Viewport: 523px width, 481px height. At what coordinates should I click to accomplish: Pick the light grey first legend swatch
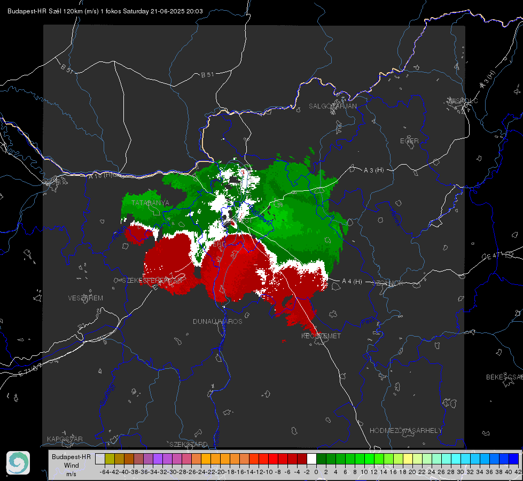[x=100, y=459]
